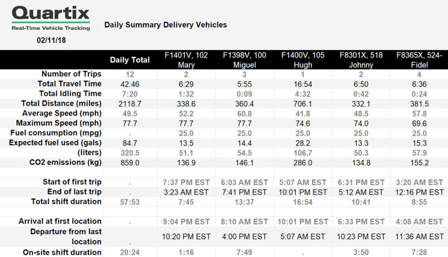Select the Daily Summary Delivery Vehicles title

click(165, 25)
